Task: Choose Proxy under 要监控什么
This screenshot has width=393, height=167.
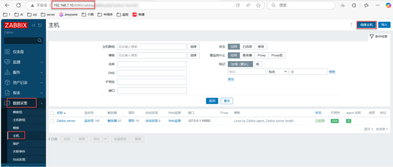Action: coord(261,55)
